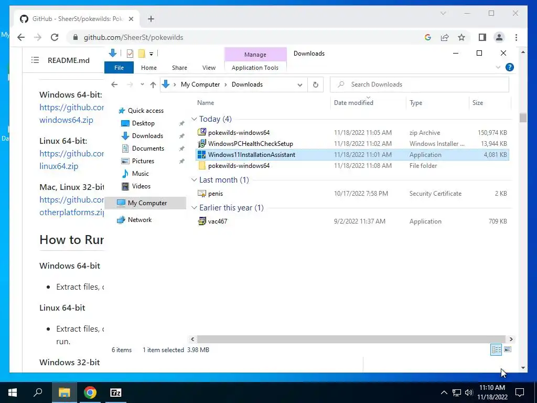Open recent locations dropdown in Explorer navigation
This screenshot has width=537, height=403.
click(142, 84)
